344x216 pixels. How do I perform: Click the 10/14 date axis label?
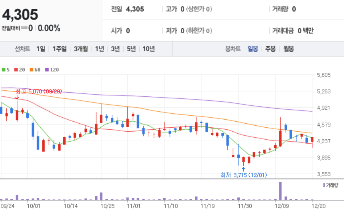pos(70,206)
